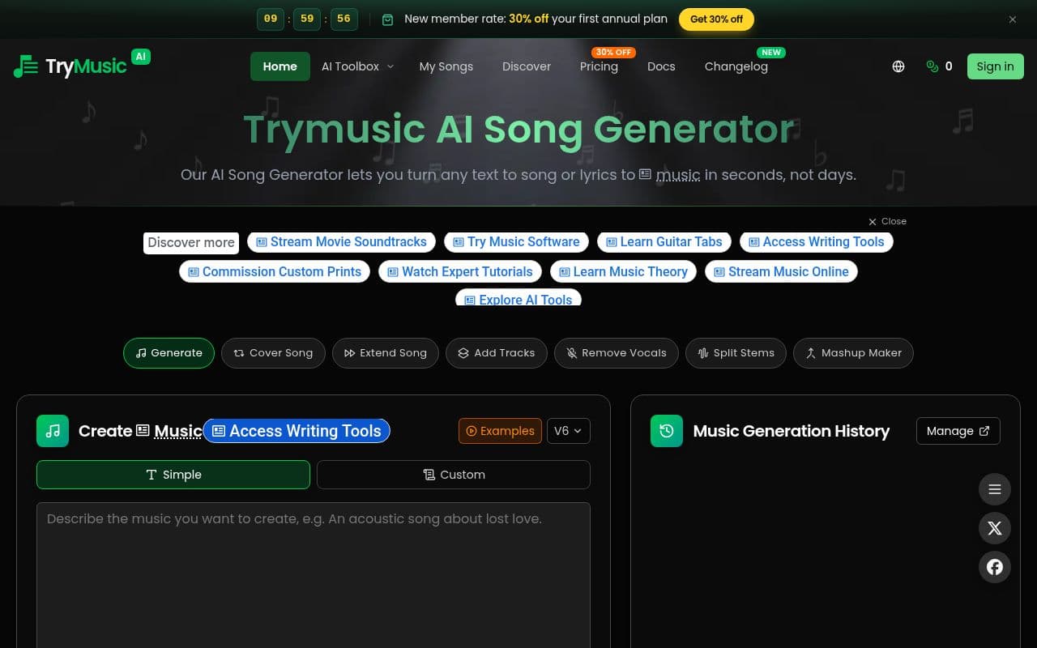This screenshot has height=648, width=1037.
Task: Click the AI badge beside TryMusic
Action: (x=141, y=56)
